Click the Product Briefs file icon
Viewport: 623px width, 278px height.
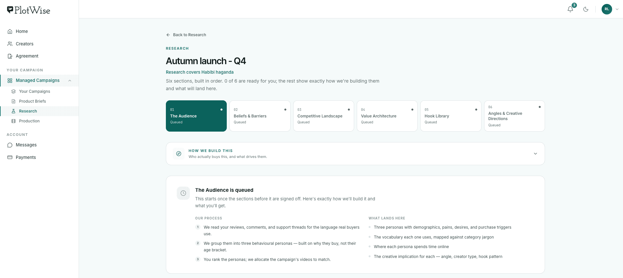13,101
